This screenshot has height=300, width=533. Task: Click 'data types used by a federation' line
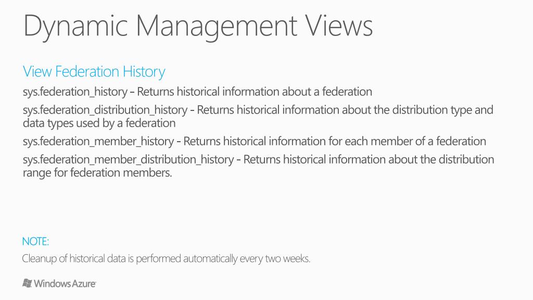pyautogui.click(x=99, y=123)
